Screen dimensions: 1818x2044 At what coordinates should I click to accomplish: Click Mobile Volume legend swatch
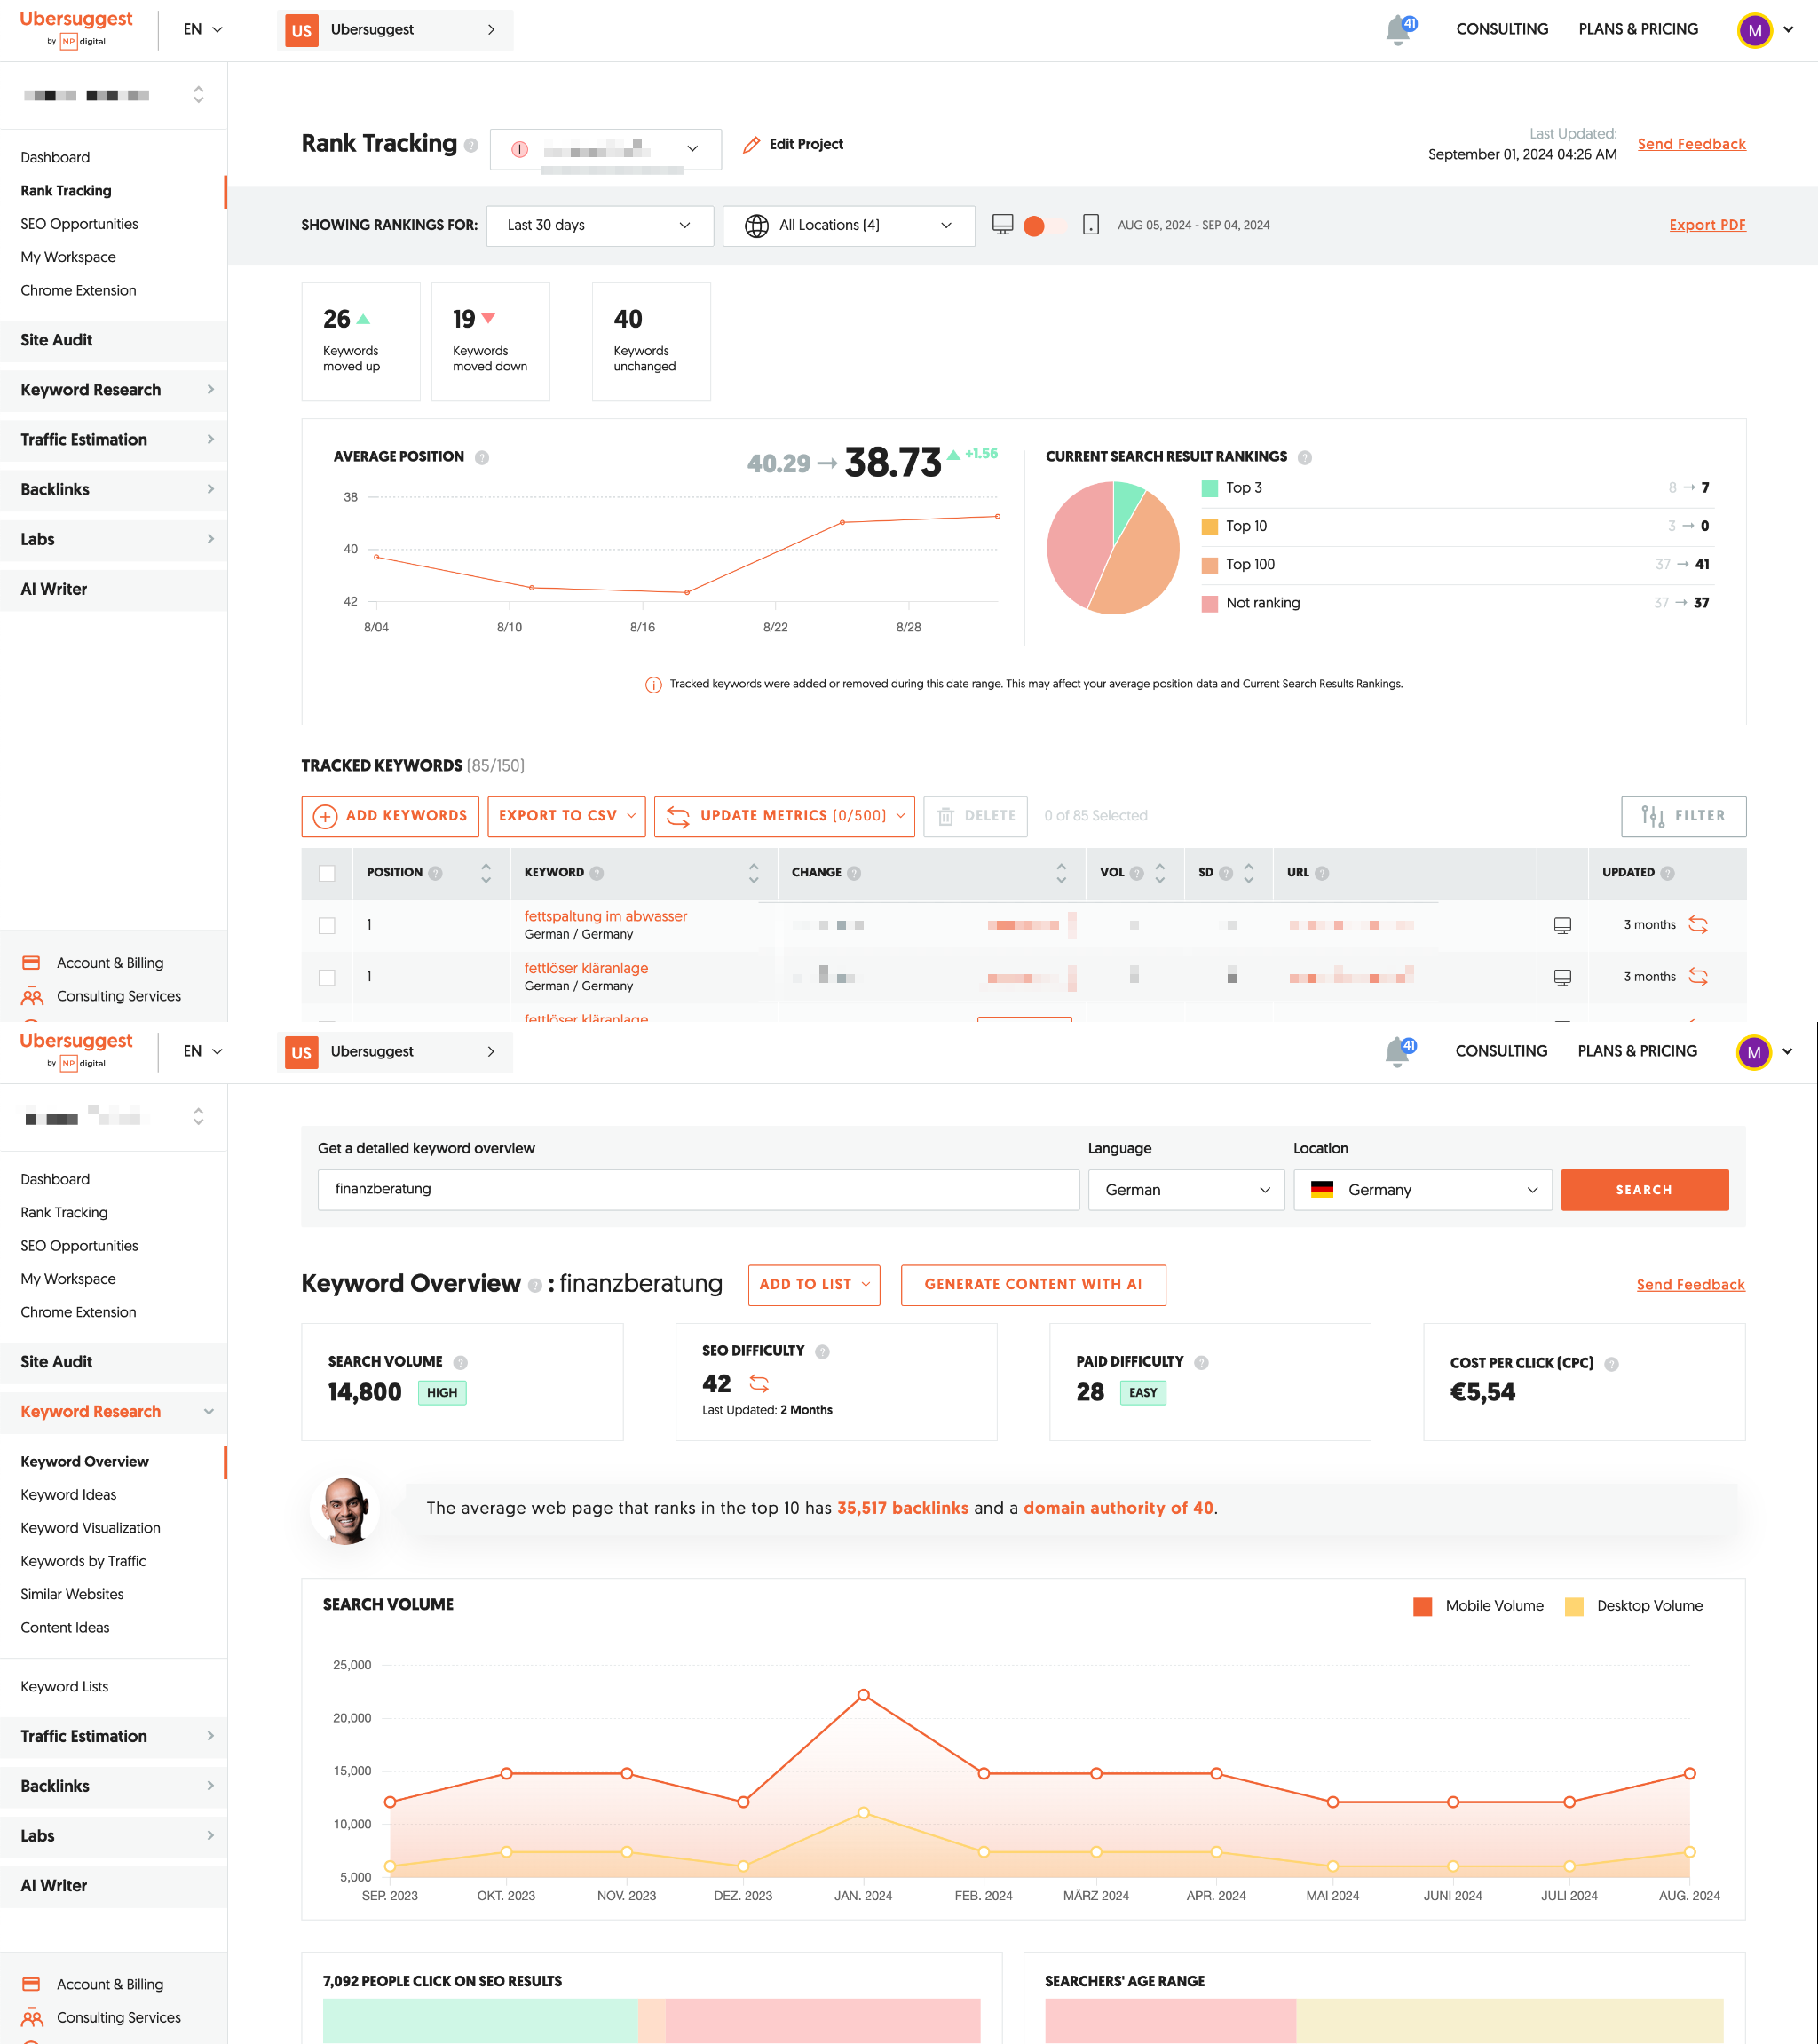(1422, 1606)
